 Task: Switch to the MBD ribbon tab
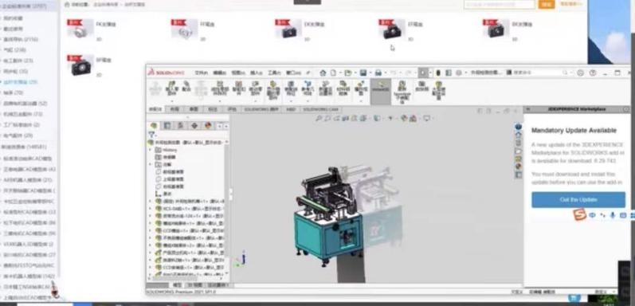(291, 109)
